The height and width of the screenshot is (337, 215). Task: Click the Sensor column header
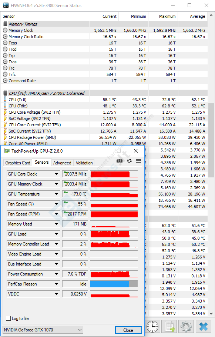(x=45, y=16)
